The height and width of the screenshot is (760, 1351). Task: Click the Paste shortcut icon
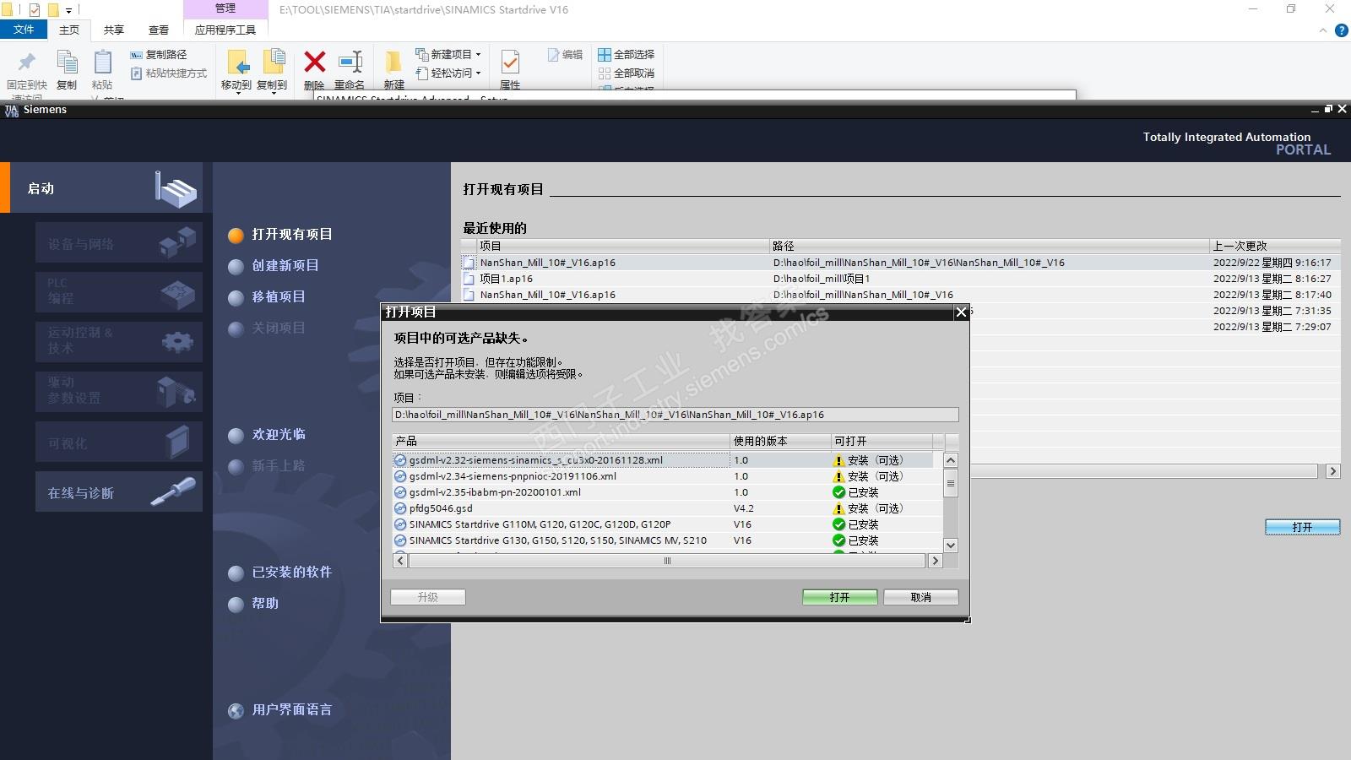(136, 73)
